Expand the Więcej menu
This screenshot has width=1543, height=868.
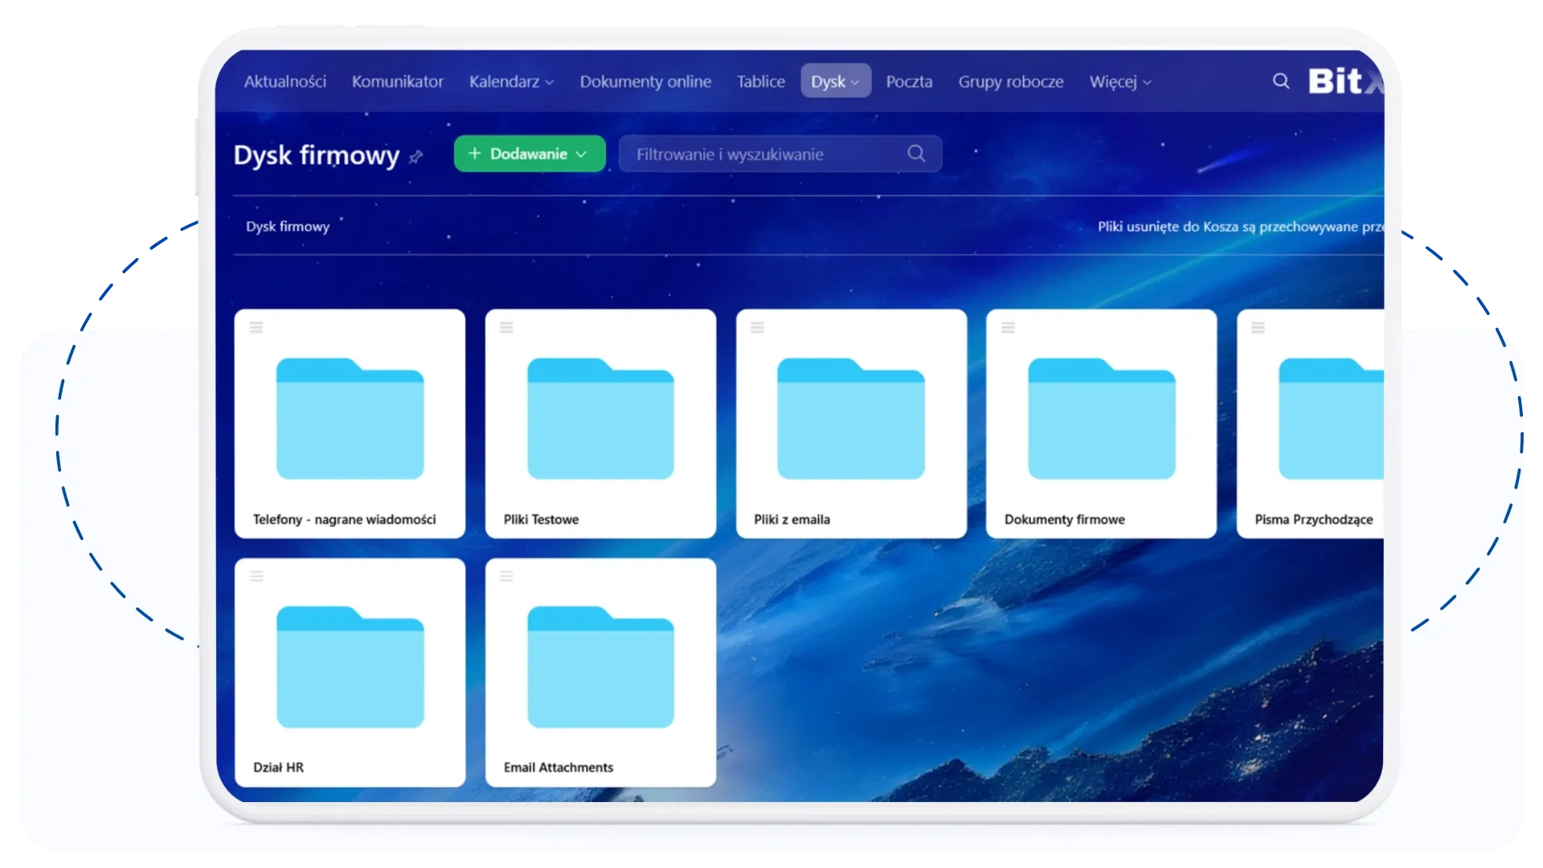coord(1119,82)
